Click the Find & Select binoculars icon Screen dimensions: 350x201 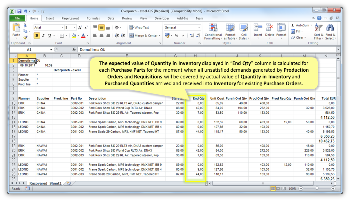tap(330, 28)
